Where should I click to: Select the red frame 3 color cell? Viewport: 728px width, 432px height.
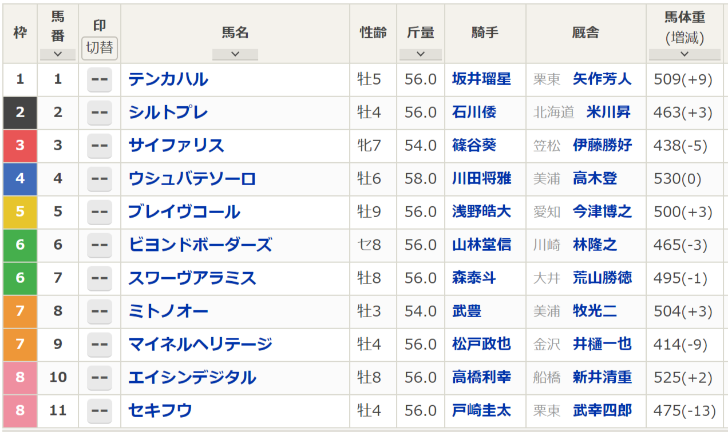click(20, 146)
